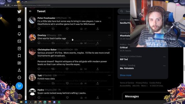
Task: Like Hydro's tweet about crafting
Action: (67, 98)
